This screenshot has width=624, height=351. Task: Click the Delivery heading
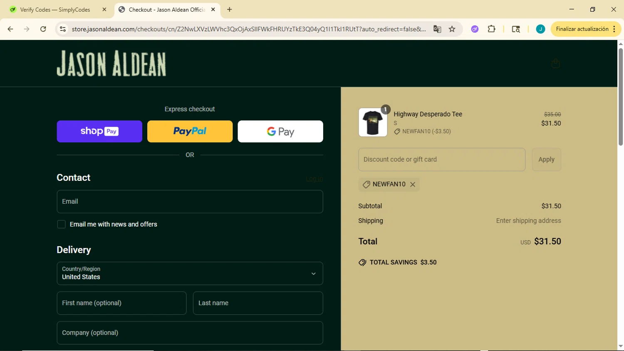[74, 250]
